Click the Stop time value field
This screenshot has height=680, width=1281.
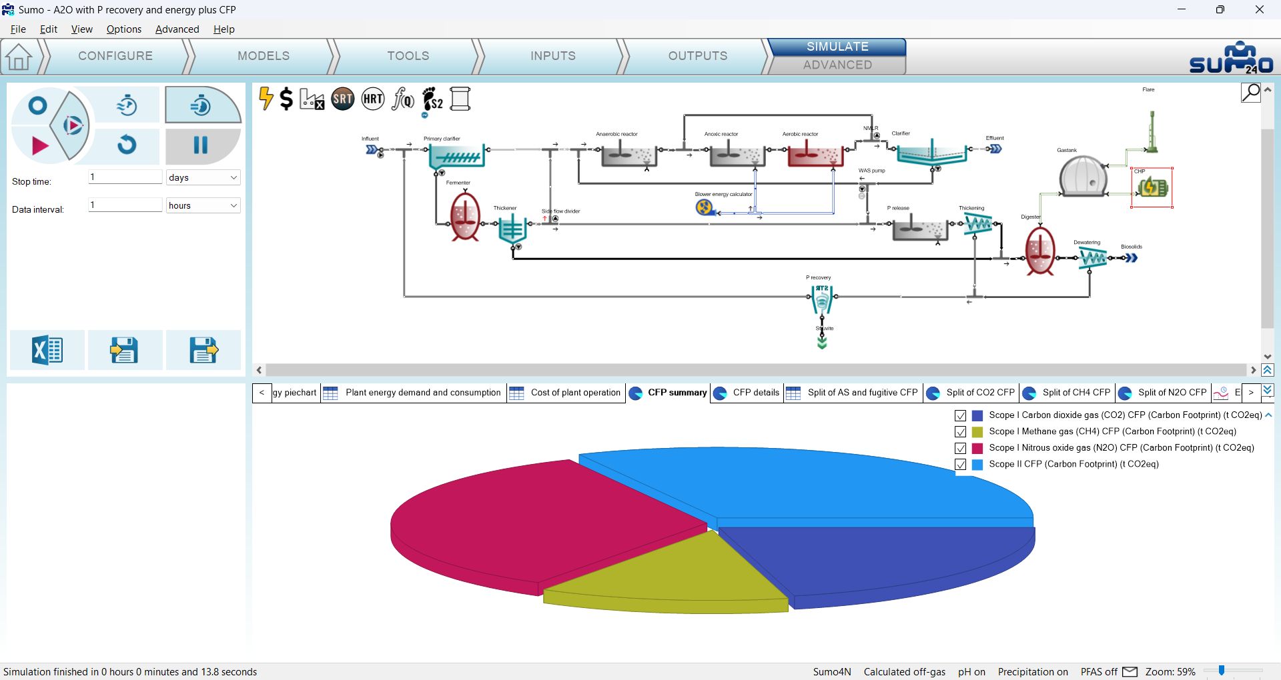coord(125,177)
